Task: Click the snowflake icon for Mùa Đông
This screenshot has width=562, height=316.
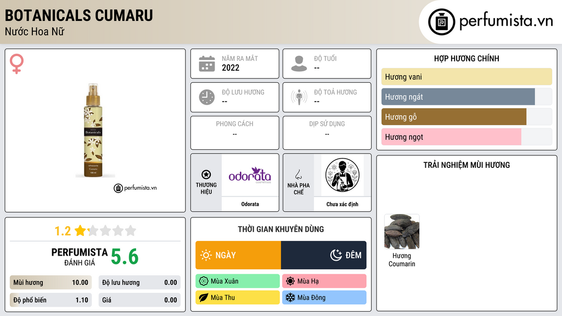Action: (x=290, y=297)
